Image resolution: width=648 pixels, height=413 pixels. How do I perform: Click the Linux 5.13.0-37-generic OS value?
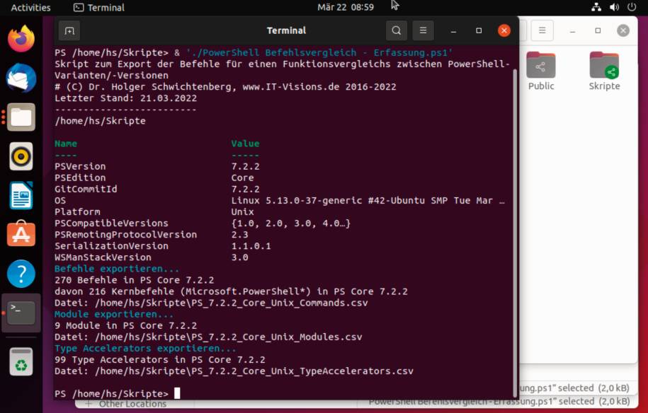(368, 201)
